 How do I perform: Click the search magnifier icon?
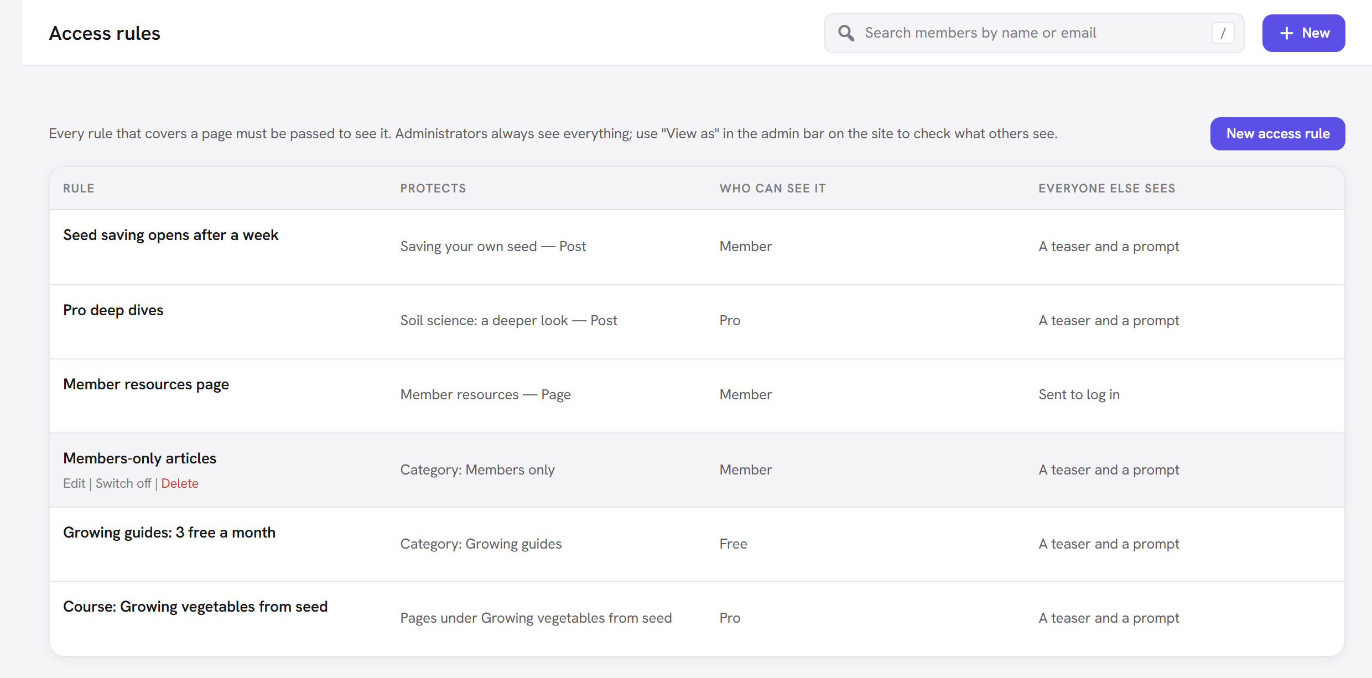[x=846, y=33]
